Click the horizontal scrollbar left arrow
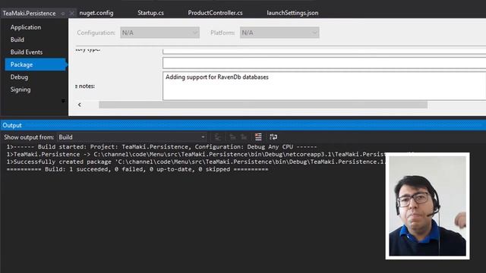The image size is (486, 273). [x=80, y=105]
